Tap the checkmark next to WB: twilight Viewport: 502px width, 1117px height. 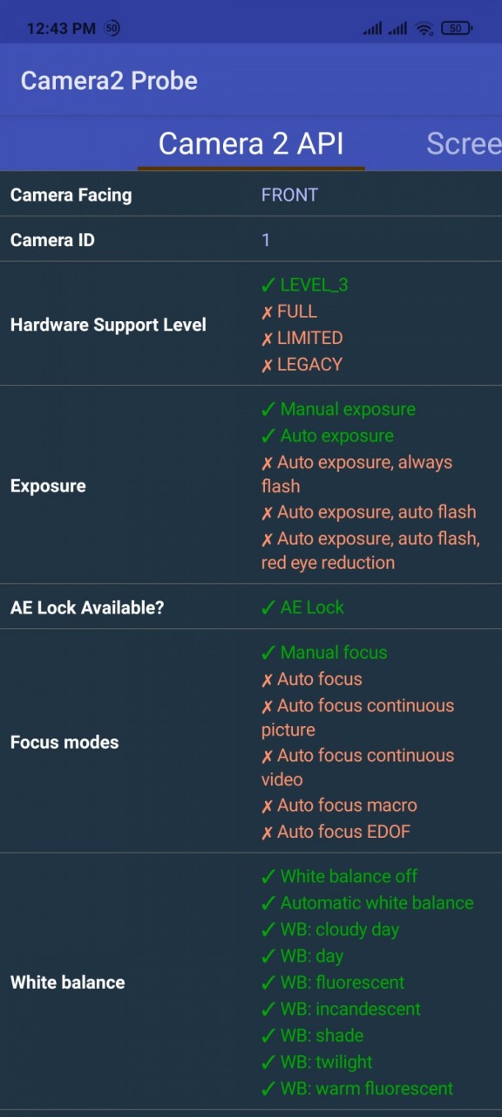[x=268, y=1062]
